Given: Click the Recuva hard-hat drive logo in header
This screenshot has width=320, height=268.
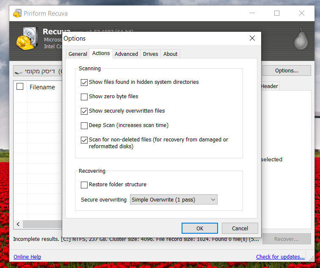Looking at the screenshot, I should 27,39.
